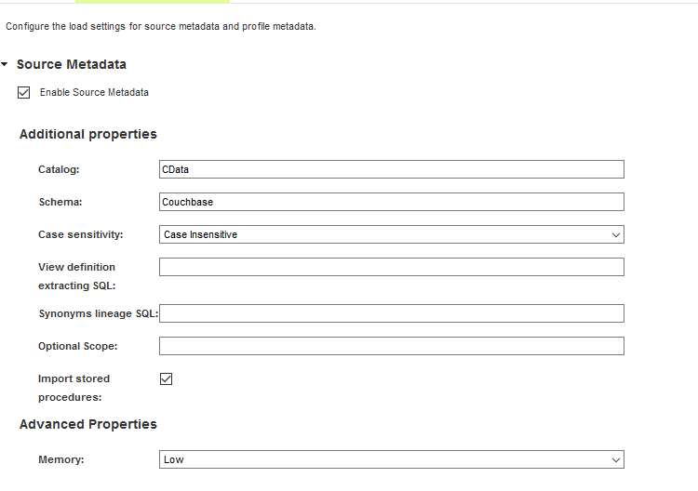Click the Optional Scope label
Image resolution: width=698 pixels, height=491 pixels.
coord(78,346)
